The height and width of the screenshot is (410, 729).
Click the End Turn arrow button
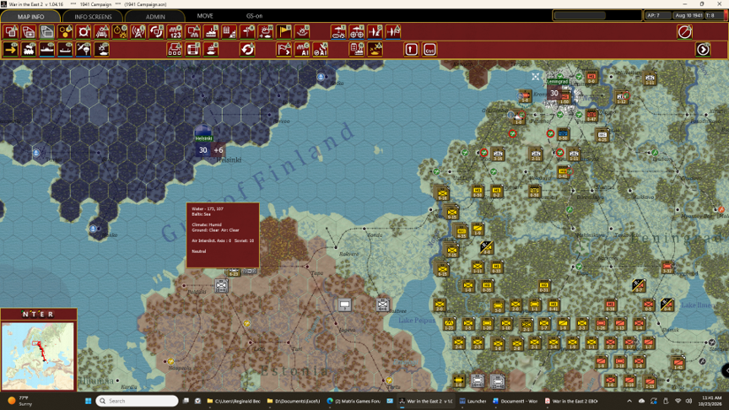pyautogui.click(x=703, y=49)
